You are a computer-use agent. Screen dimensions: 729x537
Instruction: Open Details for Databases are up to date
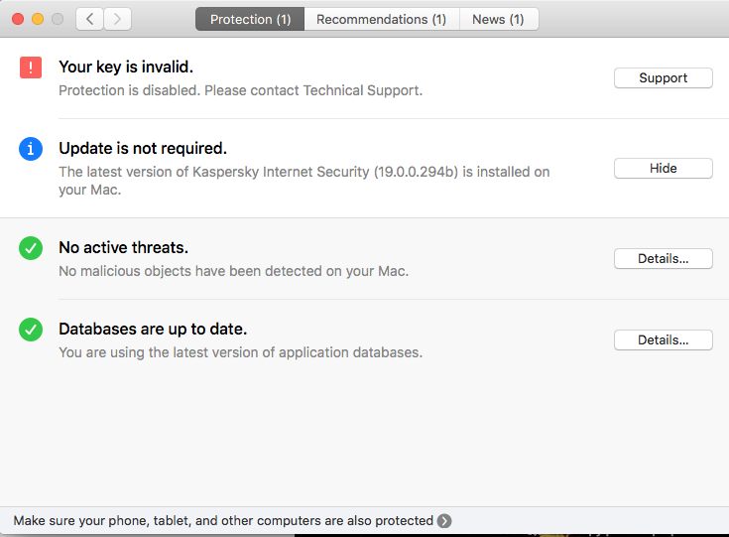click(663, 339)
